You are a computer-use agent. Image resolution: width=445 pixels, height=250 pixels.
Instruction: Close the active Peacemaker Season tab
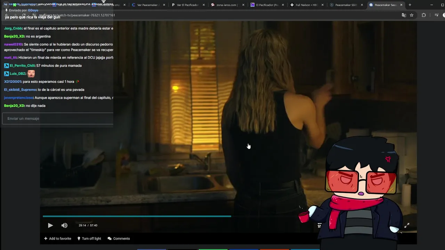click(402, 5)
